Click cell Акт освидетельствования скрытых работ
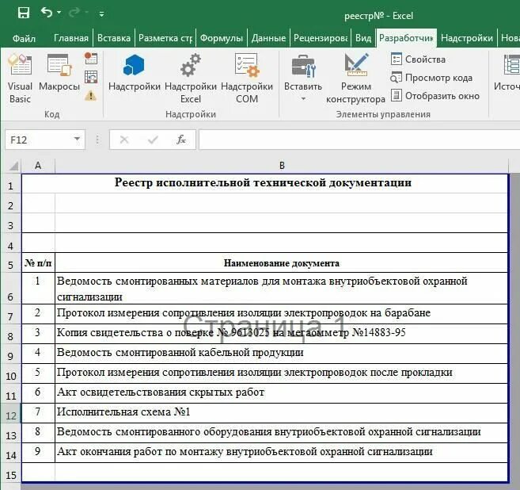 [x=282, y=393]
